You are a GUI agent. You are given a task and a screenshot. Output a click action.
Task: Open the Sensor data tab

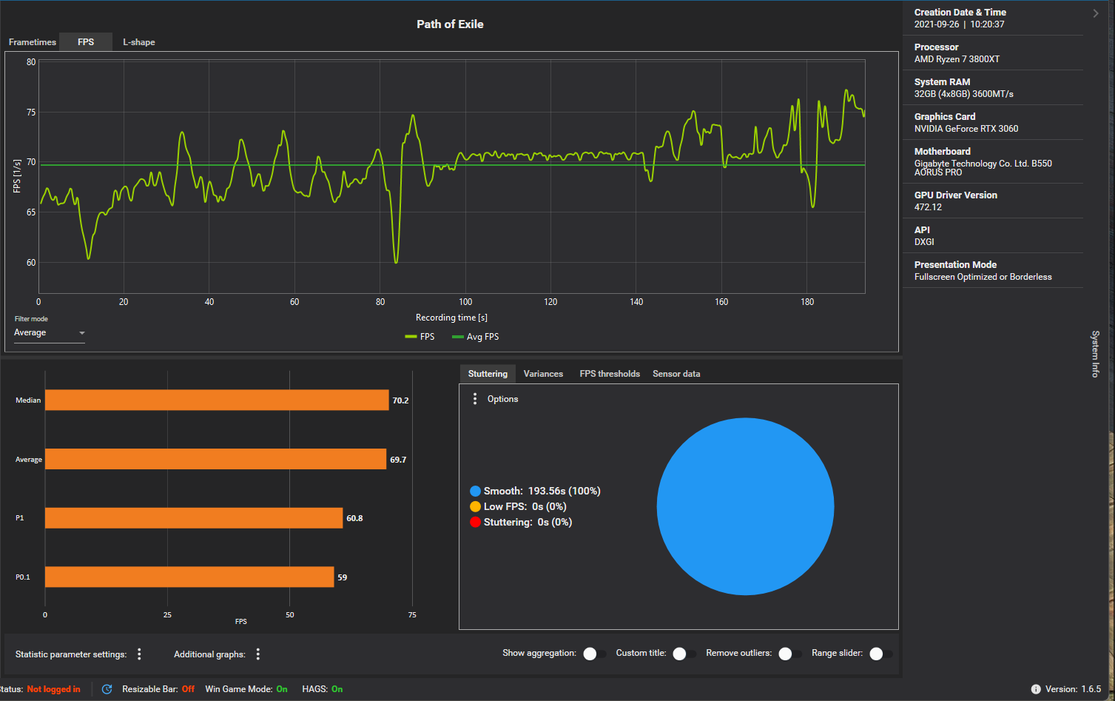[x=676, y=374]
